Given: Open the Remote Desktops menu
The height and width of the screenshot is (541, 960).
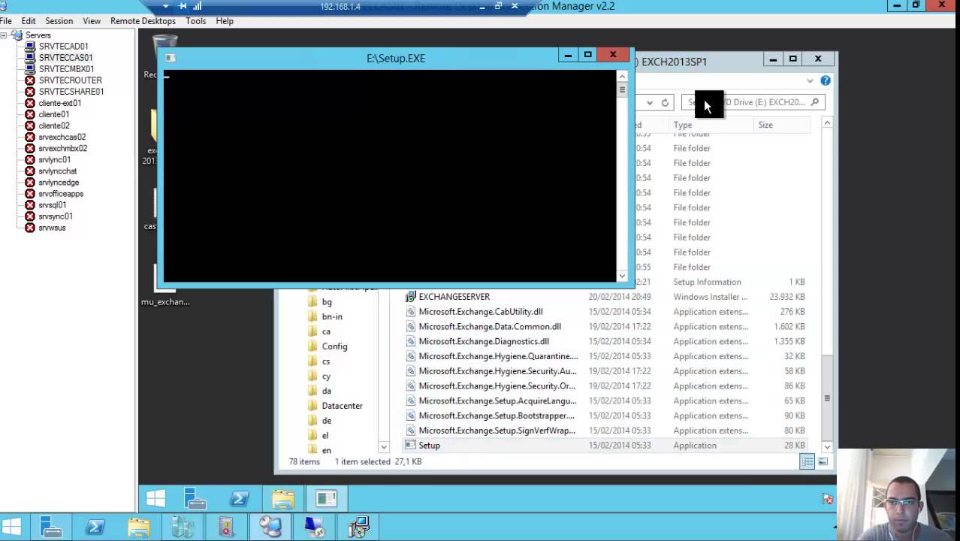Looking at the screenshot, I should (143, 21).
